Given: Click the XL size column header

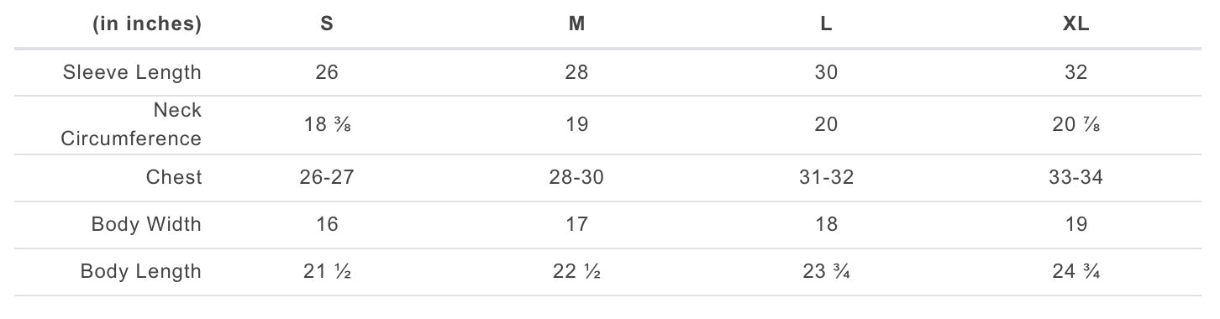Looking at the screenshot, I should (x=1076, y=24).
